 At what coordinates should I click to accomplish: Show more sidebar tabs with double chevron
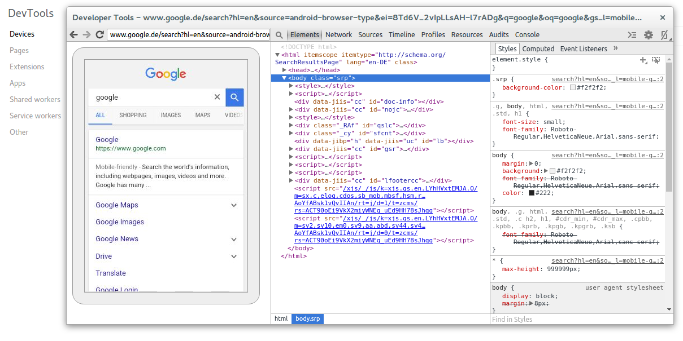pyautogui.click(x=616, y=48)
